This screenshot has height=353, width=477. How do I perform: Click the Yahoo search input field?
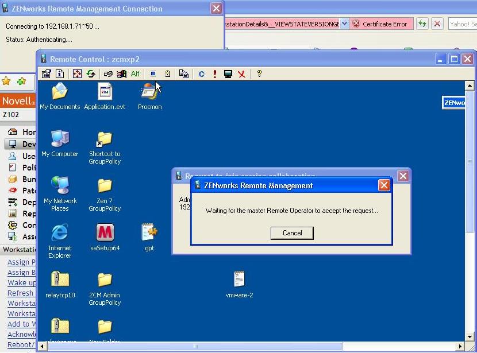pos(463,24)
